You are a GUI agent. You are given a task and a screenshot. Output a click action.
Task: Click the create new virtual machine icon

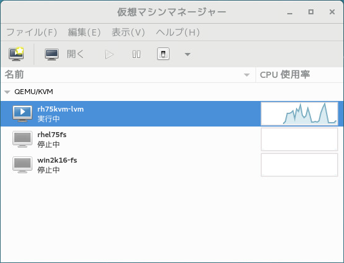point(16,54)
